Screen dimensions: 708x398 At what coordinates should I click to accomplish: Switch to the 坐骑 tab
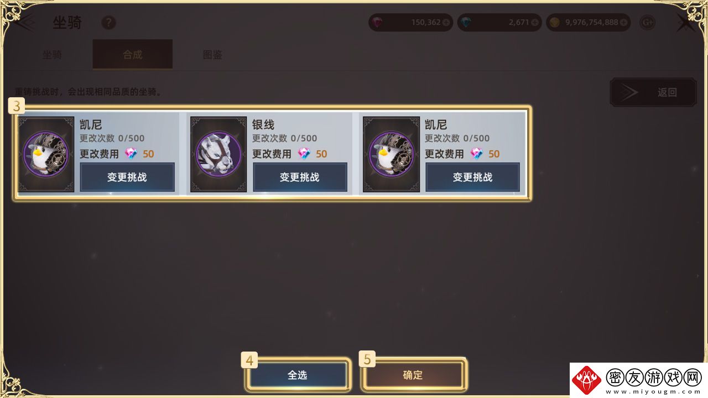52,55
